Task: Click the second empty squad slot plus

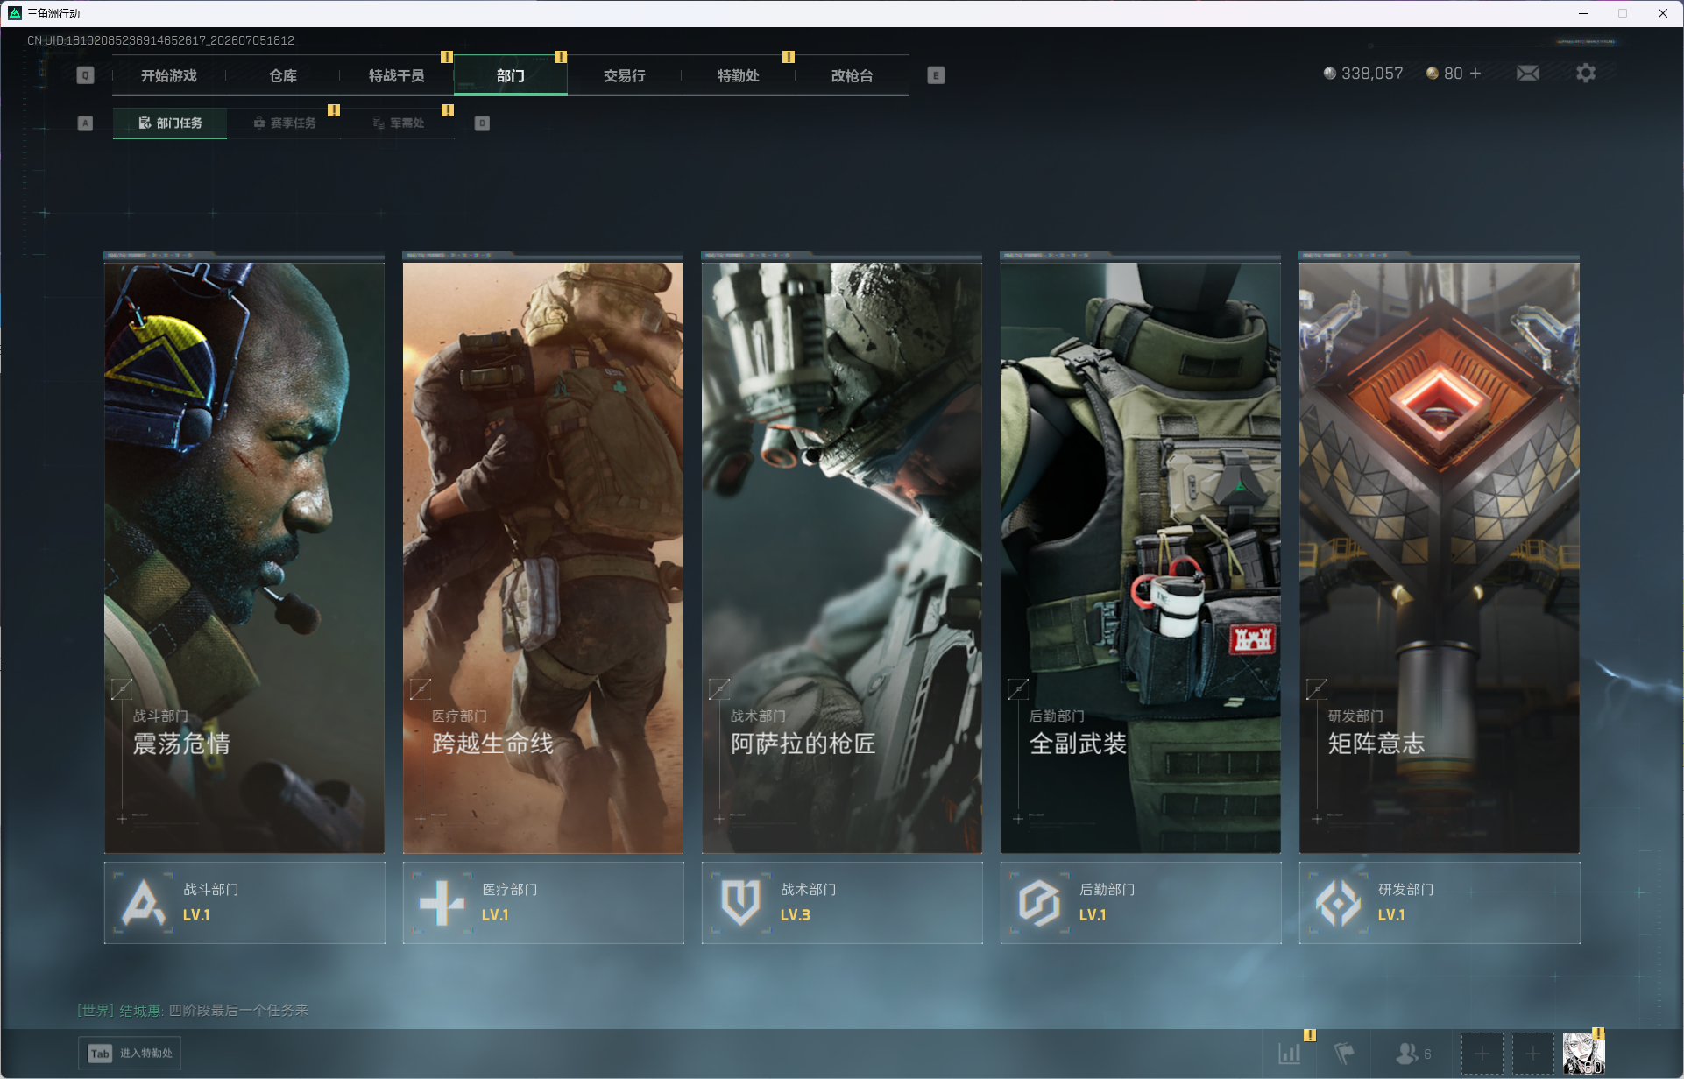Action: coord(1533,1054)
